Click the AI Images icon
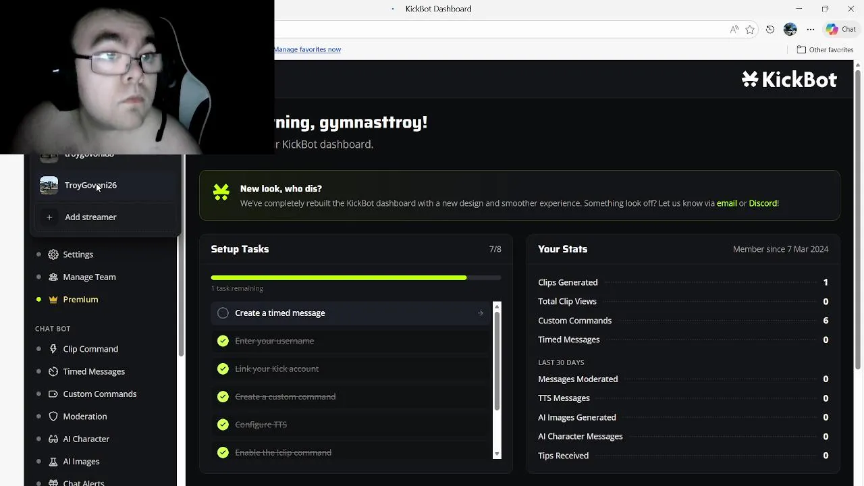This screenshot has height=486, width=864. pos(53,462)
